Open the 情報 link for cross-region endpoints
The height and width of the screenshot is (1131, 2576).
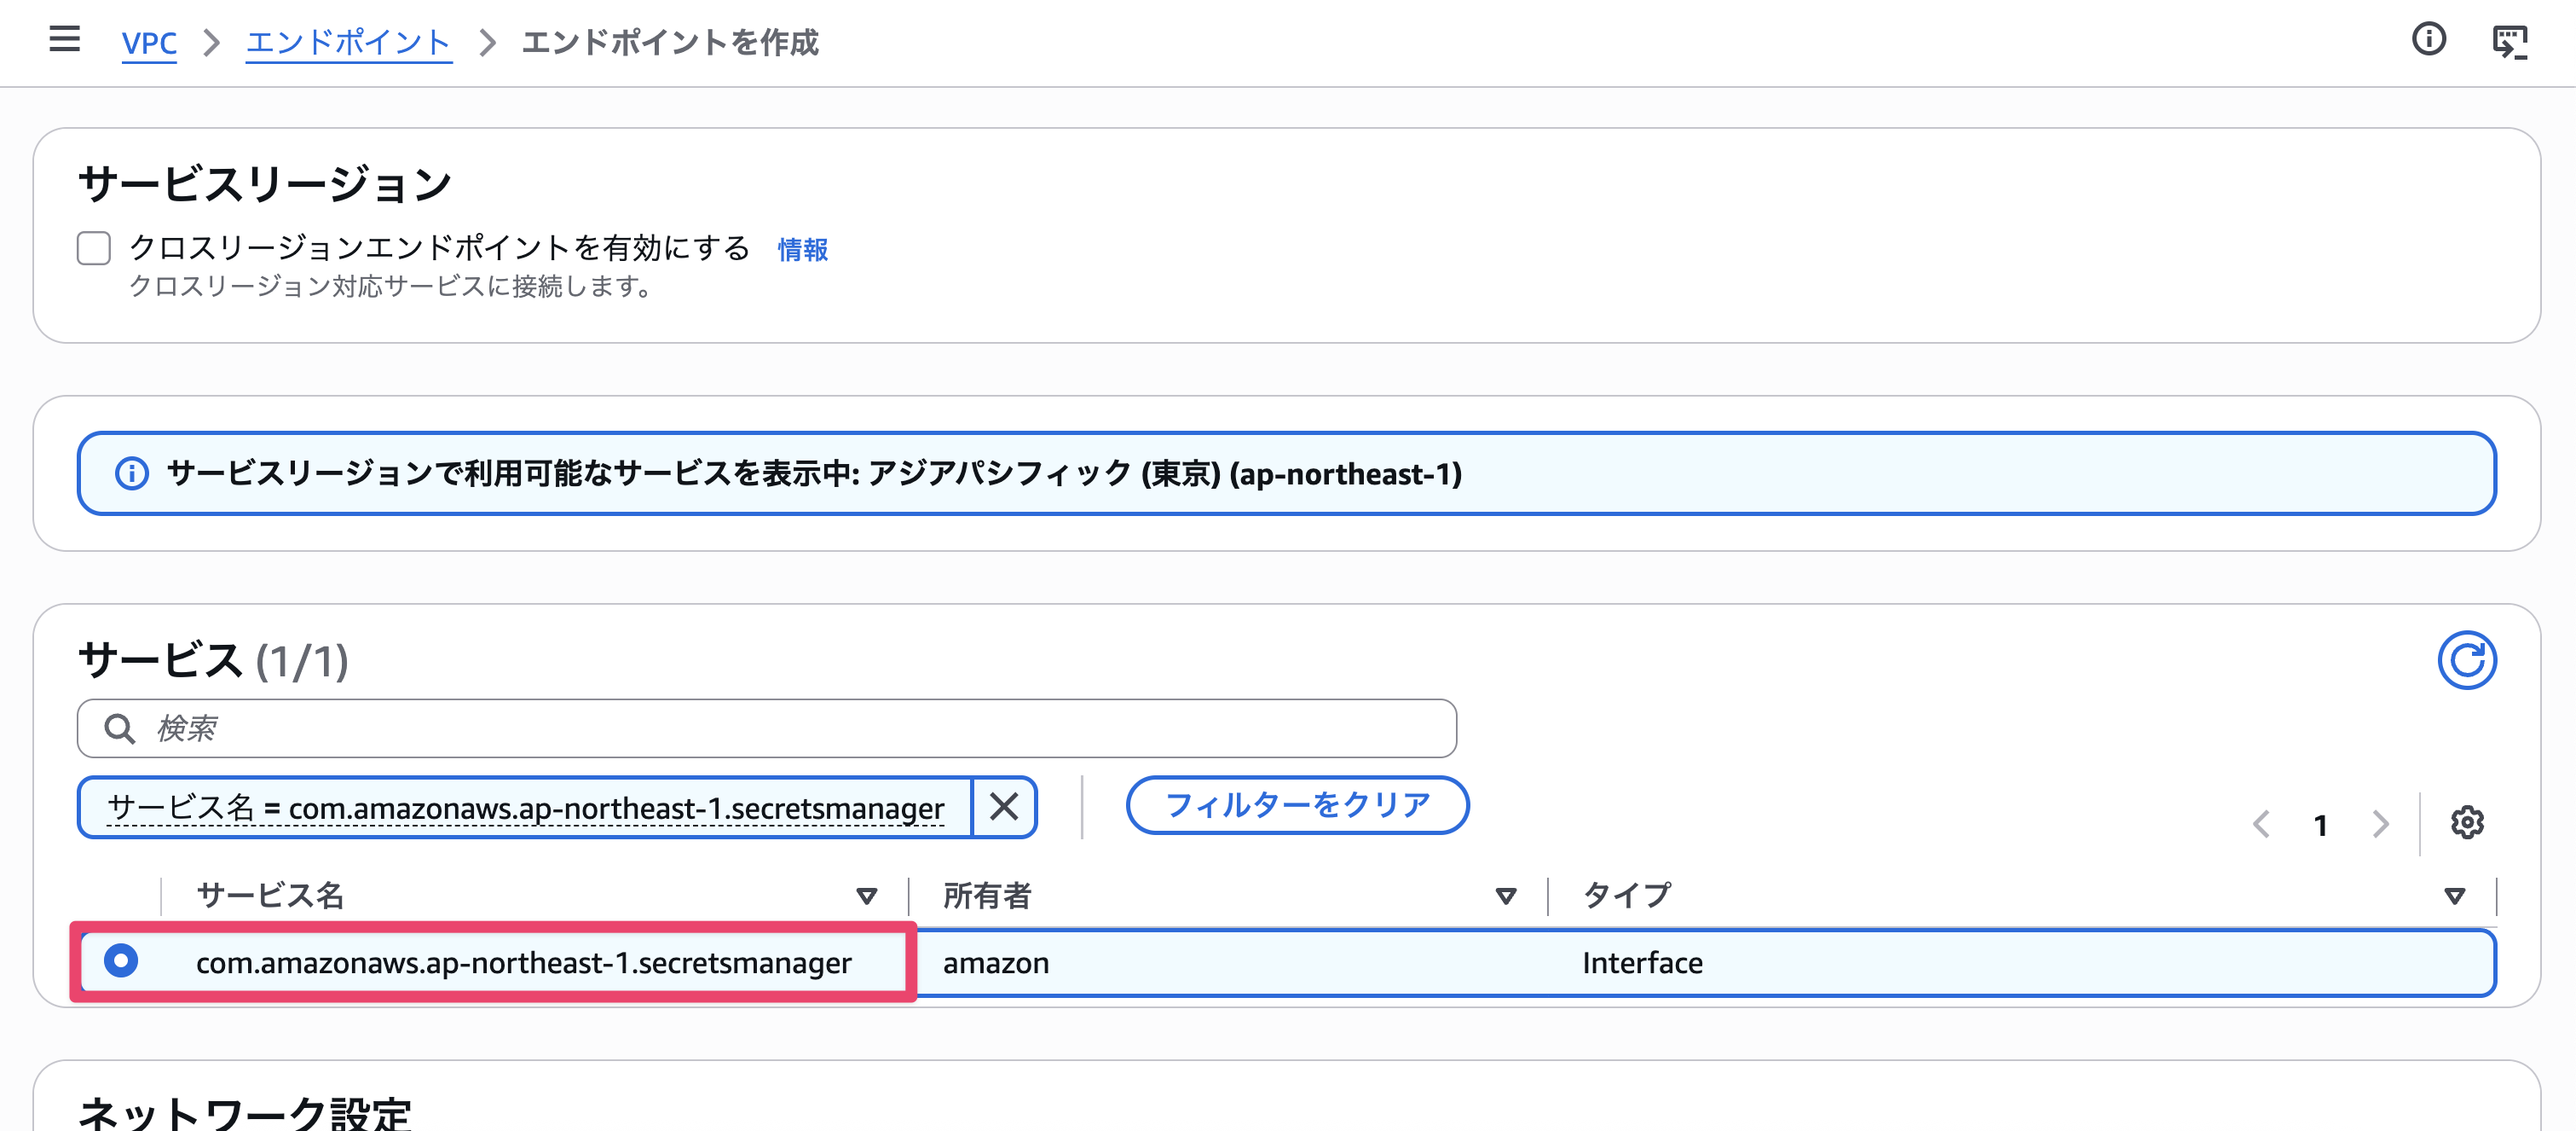click(x=803, y=249)
